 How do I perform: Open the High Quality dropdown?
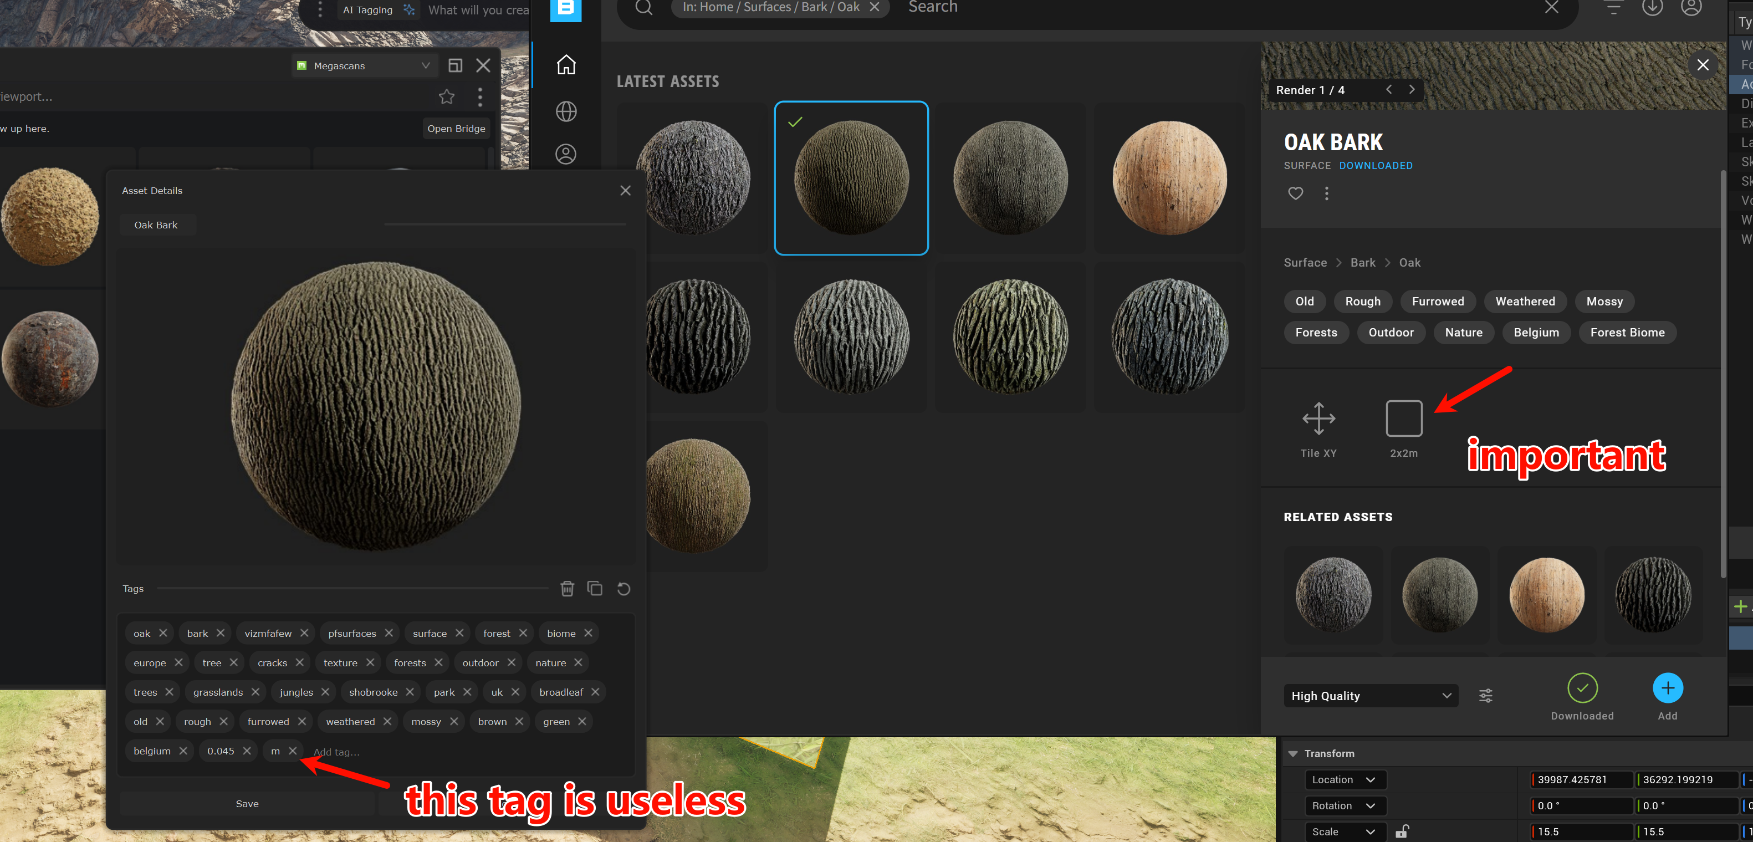coord(1370,696)
